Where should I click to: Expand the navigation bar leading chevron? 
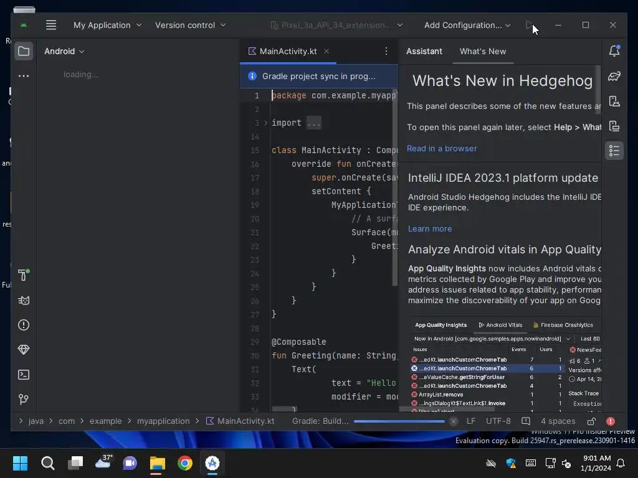coord(21,421)
